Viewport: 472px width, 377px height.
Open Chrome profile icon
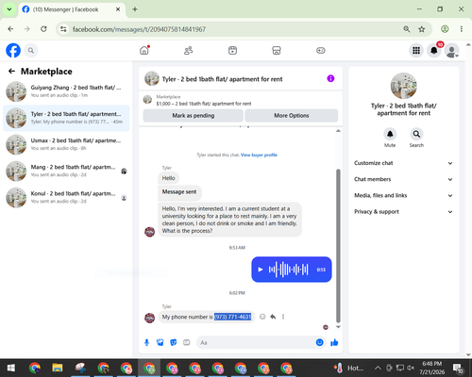[x=445, y=29]
